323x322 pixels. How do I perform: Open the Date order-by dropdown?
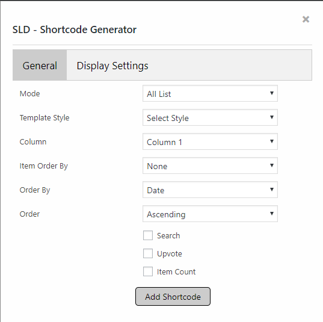coord(210,190)
